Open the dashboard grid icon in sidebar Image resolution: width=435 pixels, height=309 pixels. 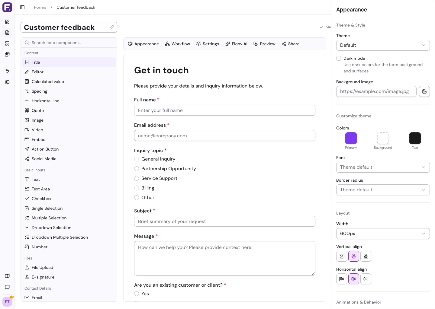point(7,22)
